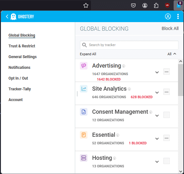Click the Ghostery toolbar extension icon
Screen dimensions: 184x174
click(x=179, y=5)
